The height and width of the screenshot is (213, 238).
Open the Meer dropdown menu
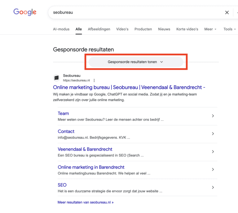[210, 29]
